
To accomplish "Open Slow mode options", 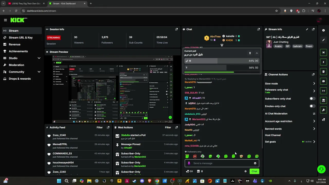I will tap(290, 84).
